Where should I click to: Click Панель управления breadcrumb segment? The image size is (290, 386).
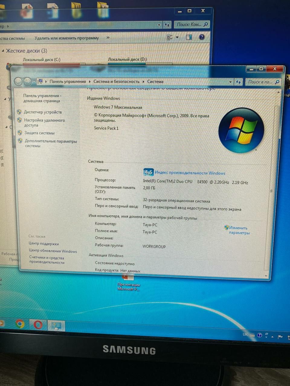pos(68,81)
